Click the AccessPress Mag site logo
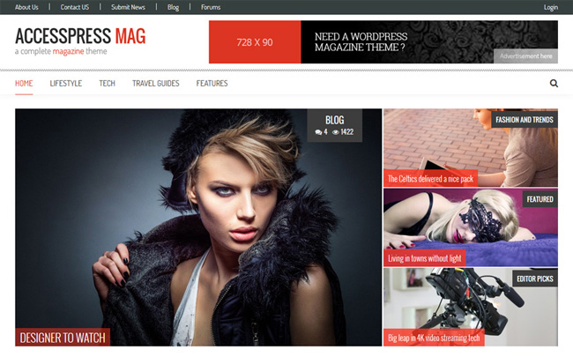The height and width of the screenshot is (357, 573). click(x=80, y=36)
